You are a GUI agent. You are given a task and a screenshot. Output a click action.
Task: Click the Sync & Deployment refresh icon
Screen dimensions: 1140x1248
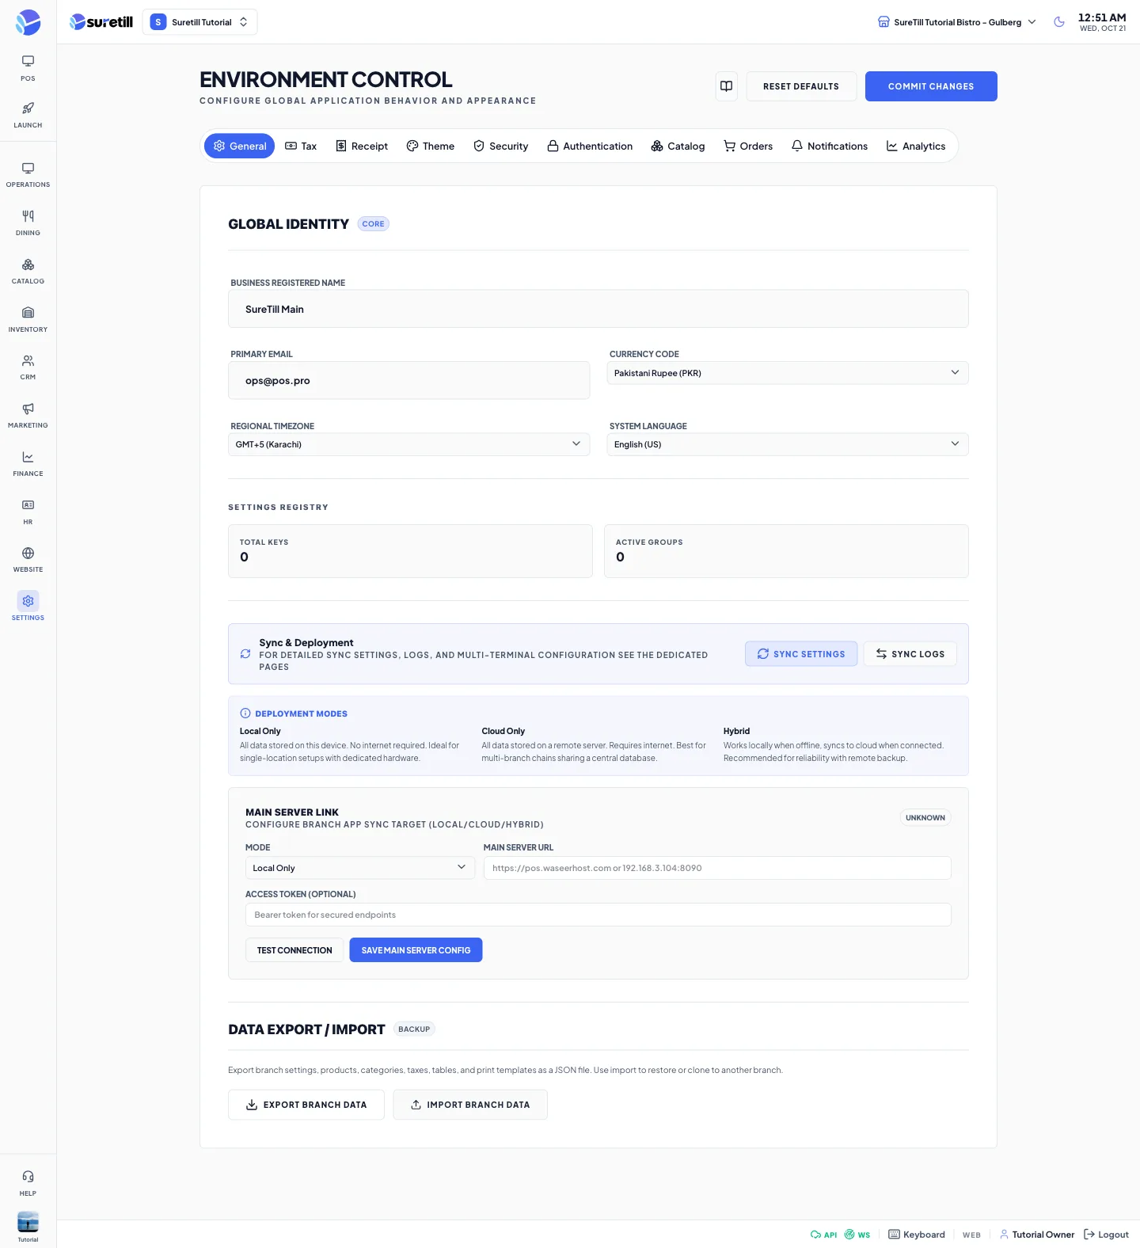tap(245, 654)
